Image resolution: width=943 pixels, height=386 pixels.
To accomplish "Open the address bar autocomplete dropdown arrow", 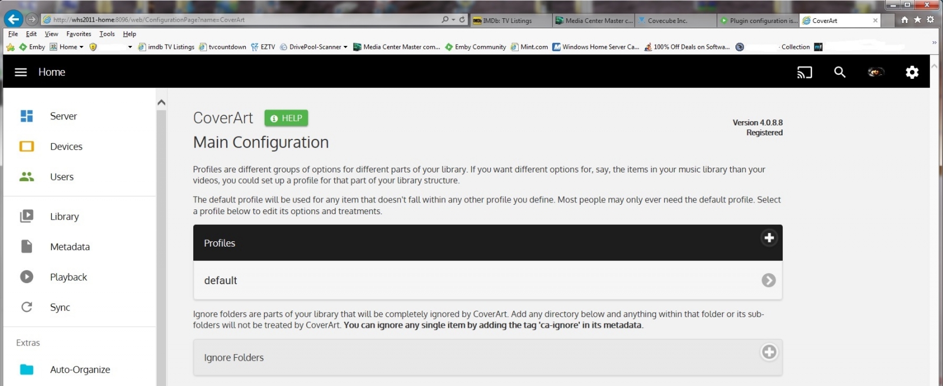I will 453,19.
